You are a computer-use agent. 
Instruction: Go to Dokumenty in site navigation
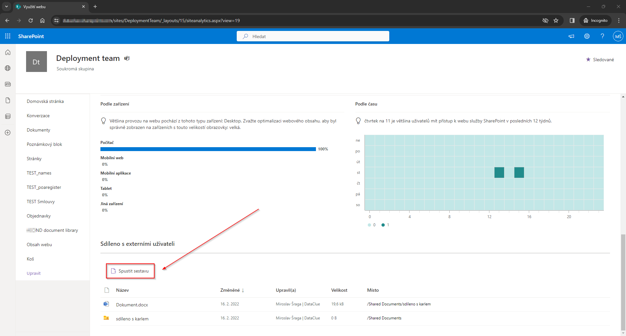point(38,130)
